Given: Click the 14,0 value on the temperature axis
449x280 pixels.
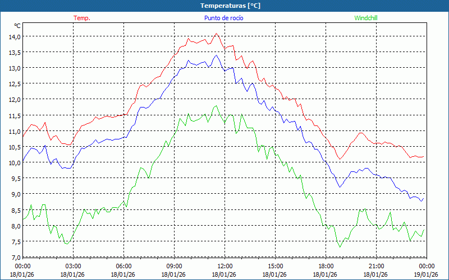Looking at the screenshot, I should coord(13,36).
